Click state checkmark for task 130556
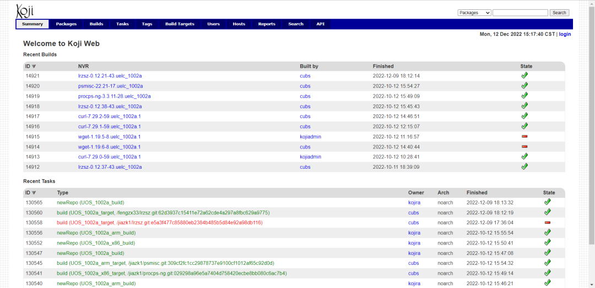The height and width of the screenshot is (288, 595). pos(547,232)
